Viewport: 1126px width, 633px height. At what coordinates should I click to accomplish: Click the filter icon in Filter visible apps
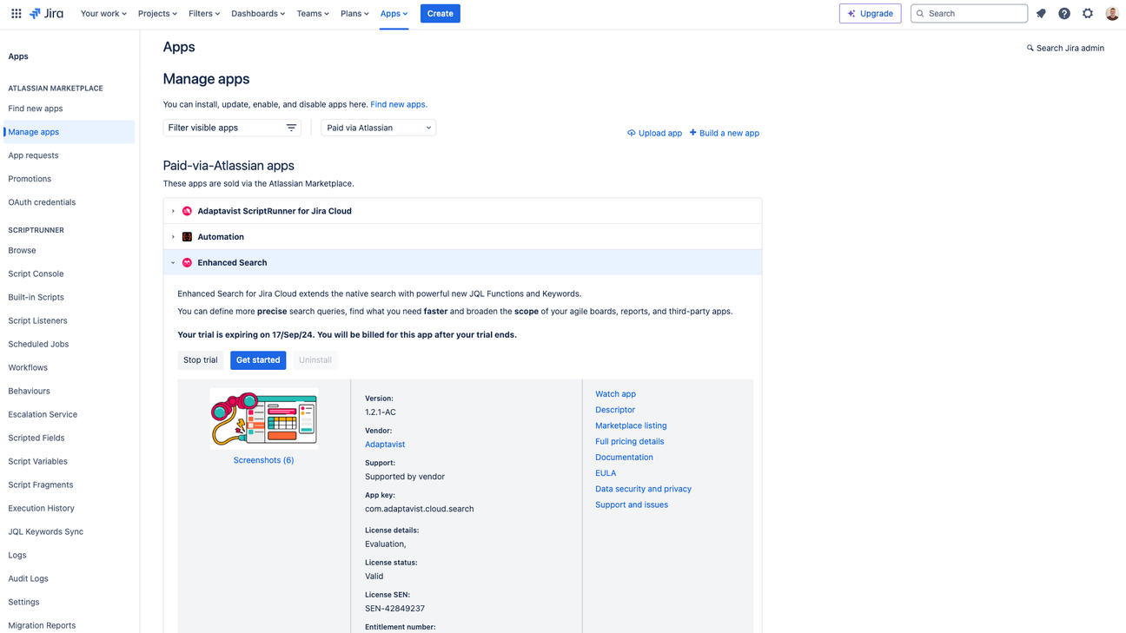tap(291, 128)
